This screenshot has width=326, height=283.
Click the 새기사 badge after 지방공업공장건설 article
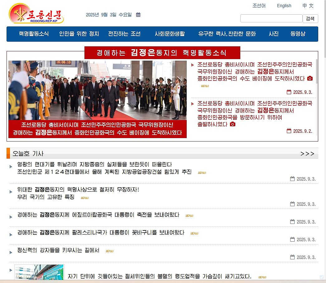(x=202, y=173)
